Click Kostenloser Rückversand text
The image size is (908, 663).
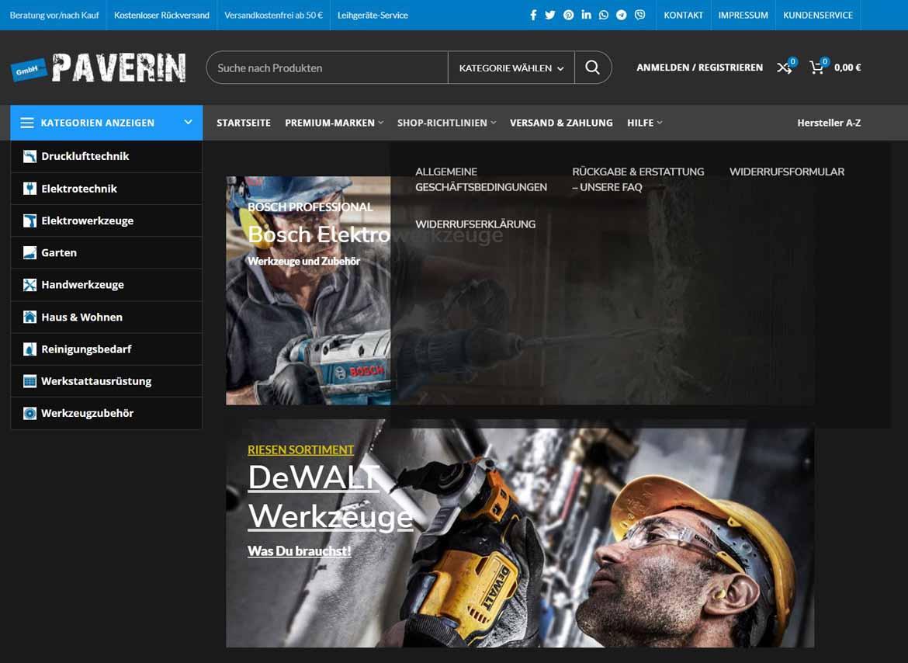(x=161, y=15)
